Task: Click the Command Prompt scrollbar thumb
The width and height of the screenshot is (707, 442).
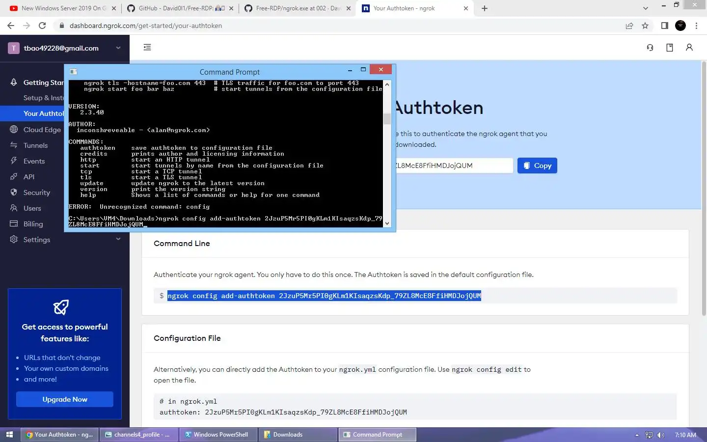Action: (x=387, y=119)
